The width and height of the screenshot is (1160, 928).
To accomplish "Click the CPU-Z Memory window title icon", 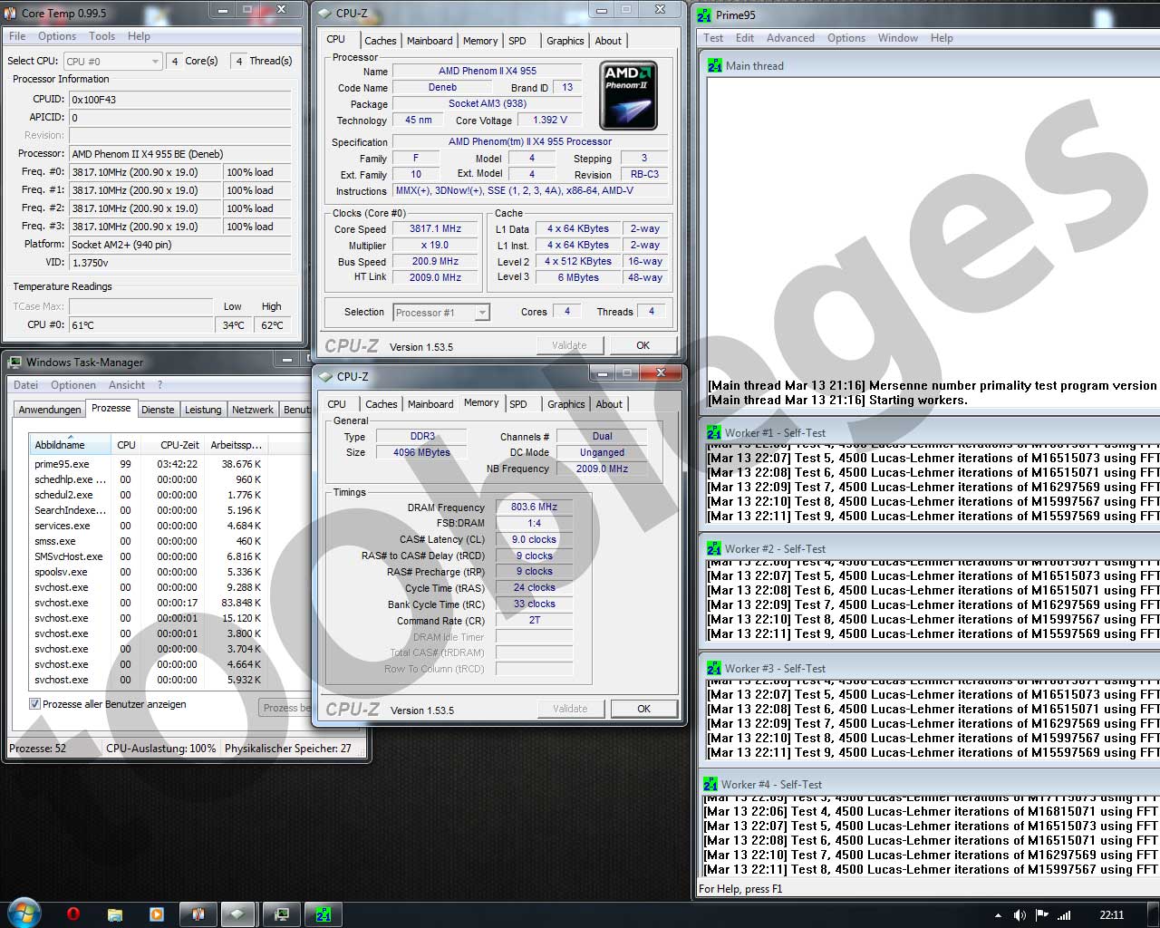I will click(x=326, y=376).
